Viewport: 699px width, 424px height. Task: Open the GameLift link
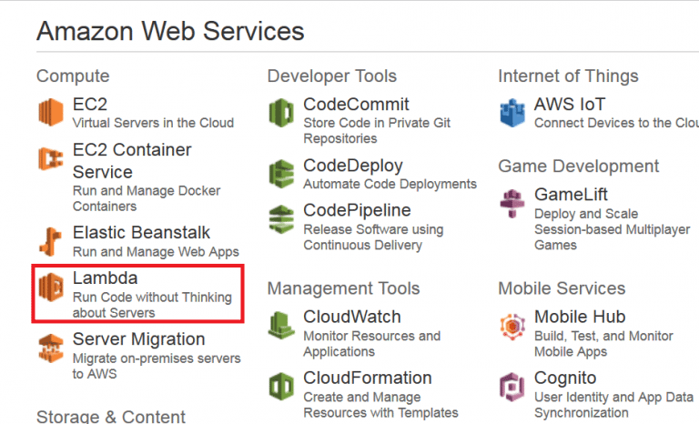point(571,195)
